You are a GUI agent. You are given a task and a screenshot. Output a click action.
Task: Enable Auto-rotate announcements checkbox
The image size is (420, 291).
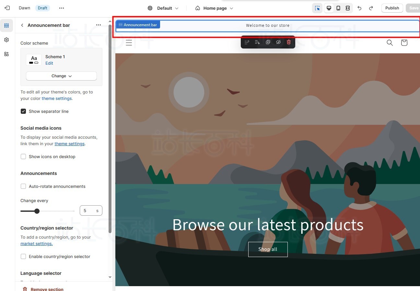click(23, 186)
